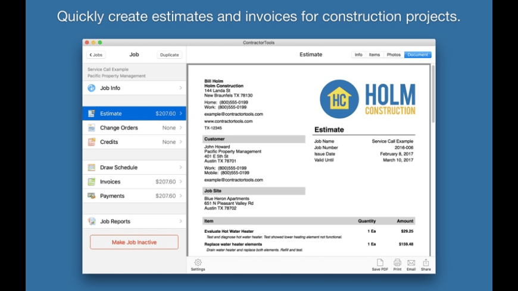Click Estimate amount $207.60 in sidebar

pyautogui.click(x=166, y=113)
